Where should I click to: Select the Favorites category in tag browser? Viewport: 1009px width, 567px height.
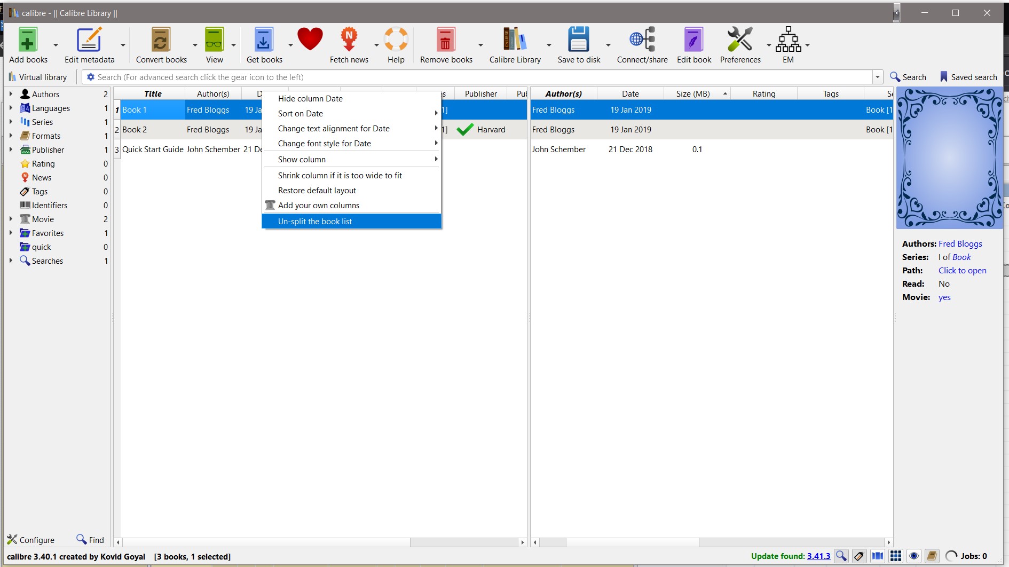coord(48,233)
